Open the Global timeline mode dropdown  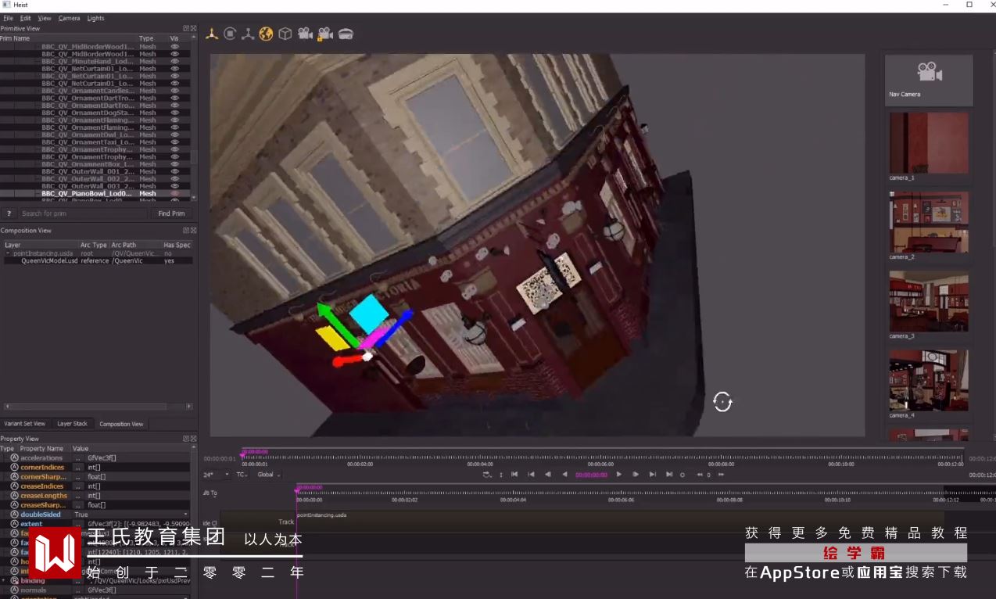point(269,475)
